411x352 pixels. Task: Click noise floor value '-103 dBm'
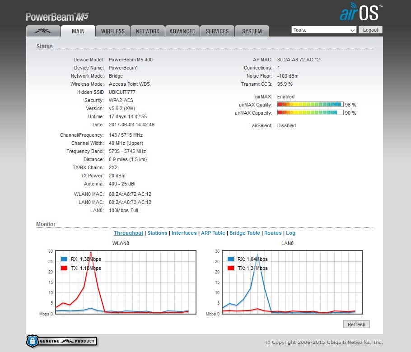(288, 76)
